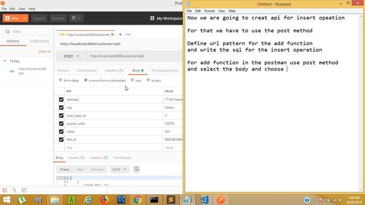This screenshot has height=205, width=365.
Task: Select the binary body radio option
Action: 148,80
